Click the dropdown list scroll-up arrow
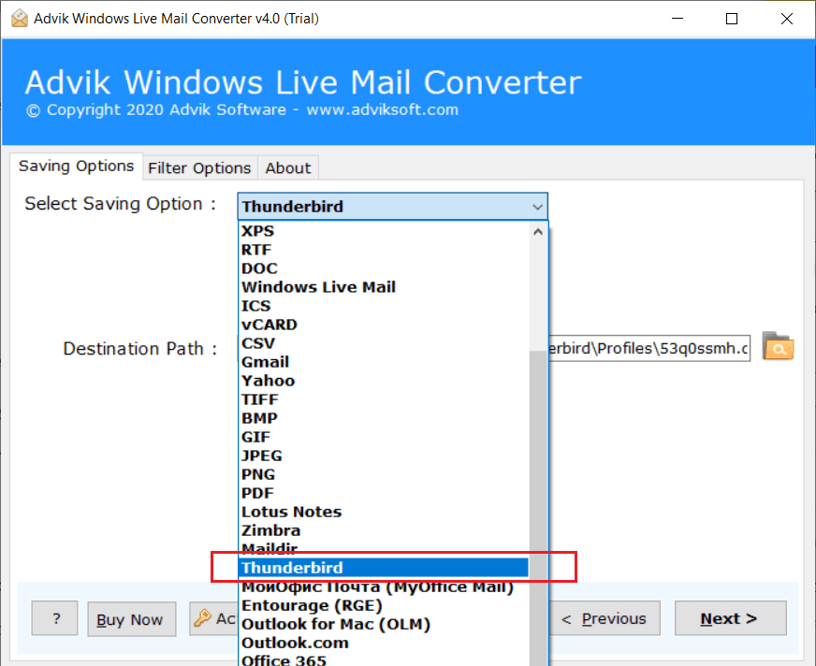The height and width of the screenshot is (666, 816). (x=538, y=232)
